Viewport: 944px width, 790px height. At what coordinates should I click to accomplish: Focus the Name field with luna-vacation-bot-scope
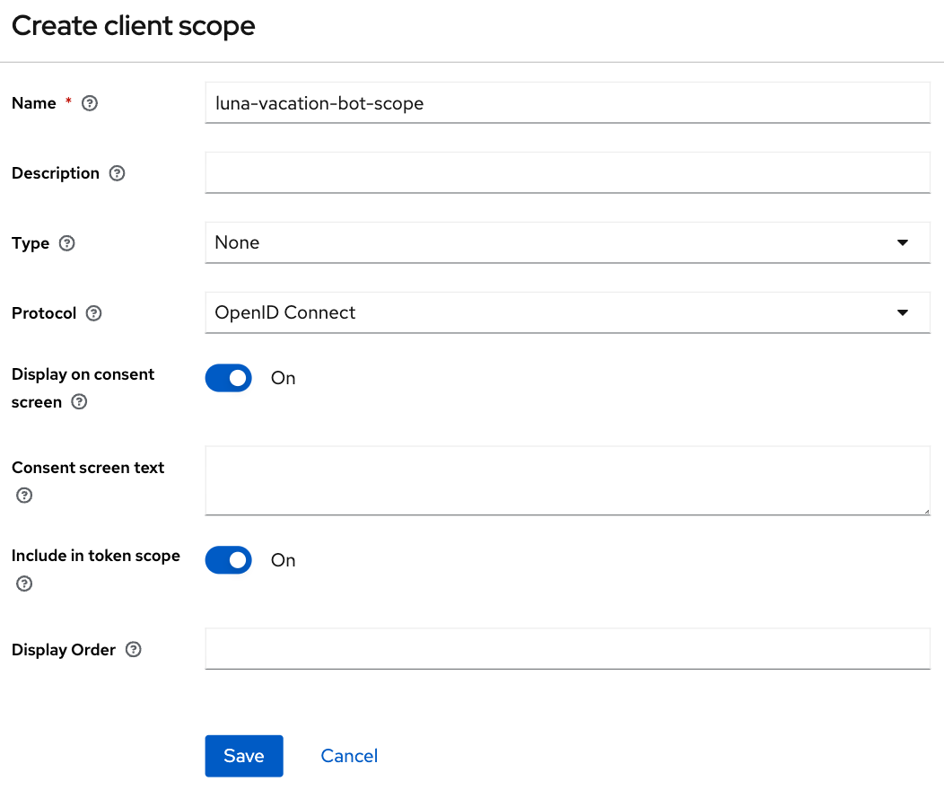(568, 103)
